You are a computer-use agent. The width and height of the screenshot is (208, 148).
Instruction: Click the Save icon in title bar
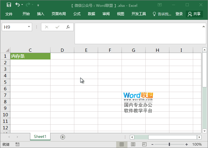pos(9,5)
